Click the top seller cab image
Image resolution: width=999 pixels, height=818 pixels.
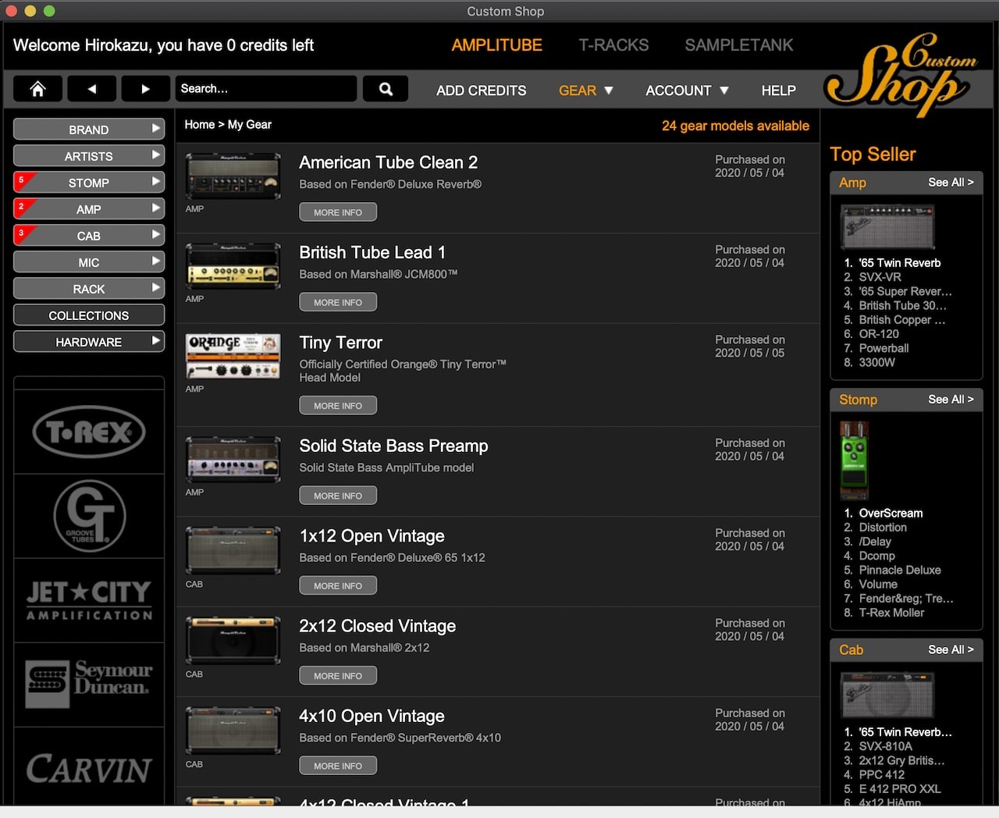pyautogui.click(x=887, y=695)
